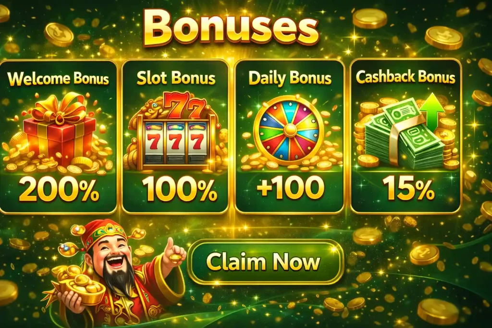Select the Daily Bonus card title

(290, 78)
